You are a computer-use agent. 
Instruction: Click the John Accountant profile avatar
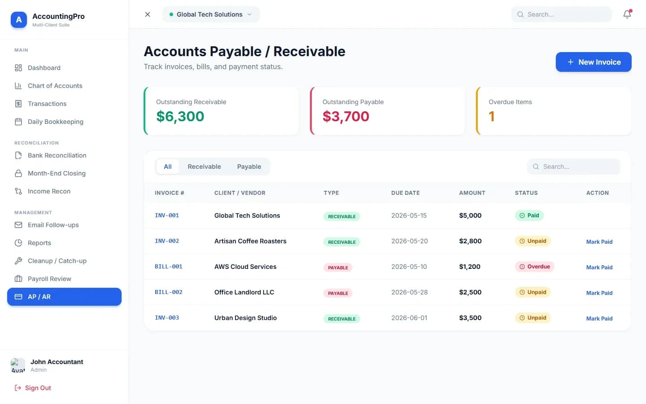(18, 365)
